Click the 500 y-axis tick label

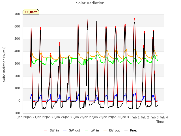(x=17, y=39)
